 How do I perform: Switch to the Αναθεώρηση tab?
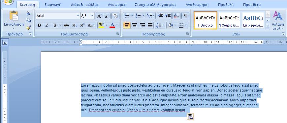coord(197,5)
